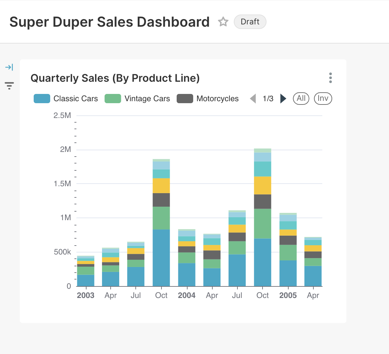Screen dimensions: 389x354
Task: Select the Quarterly Sales chart title
Action: click(116, 78)
